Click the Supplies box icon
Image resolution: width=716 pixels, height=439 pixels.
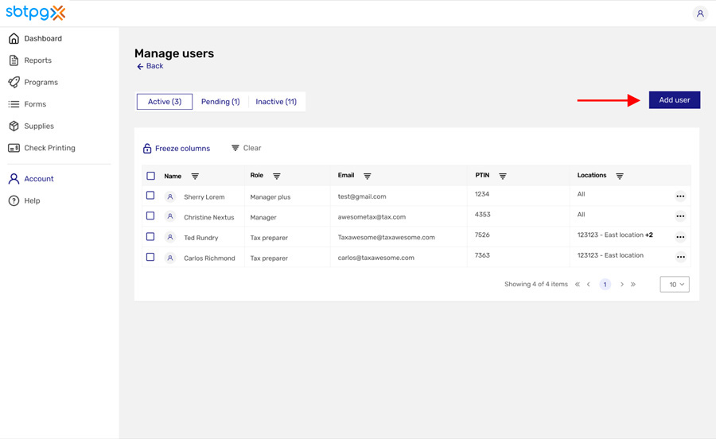[x=14, y=126]
